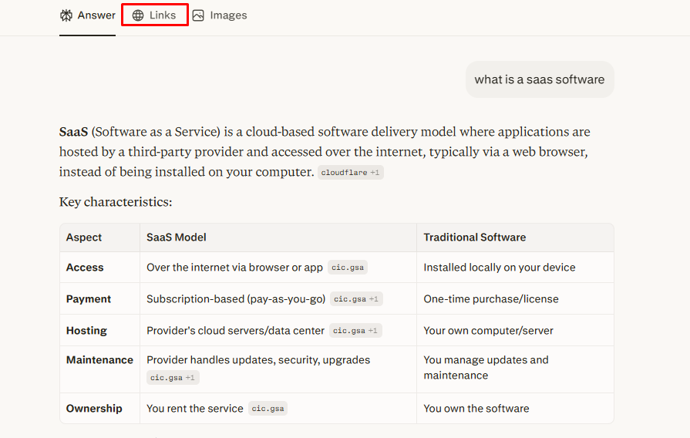
Task: Open the cic.gsa citation in the Ownership row
Action: (x=268, y=409)
